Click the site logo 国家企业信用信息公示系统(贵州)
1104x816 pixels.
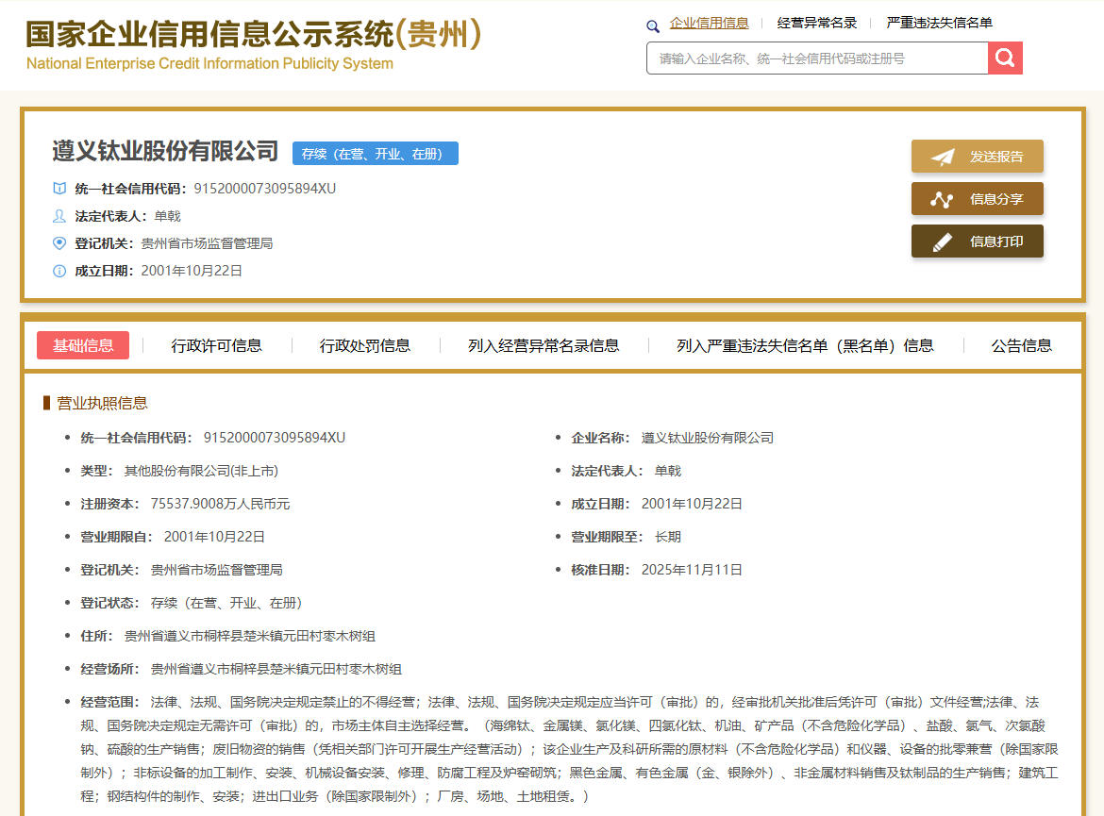click(x=254, y=35)
